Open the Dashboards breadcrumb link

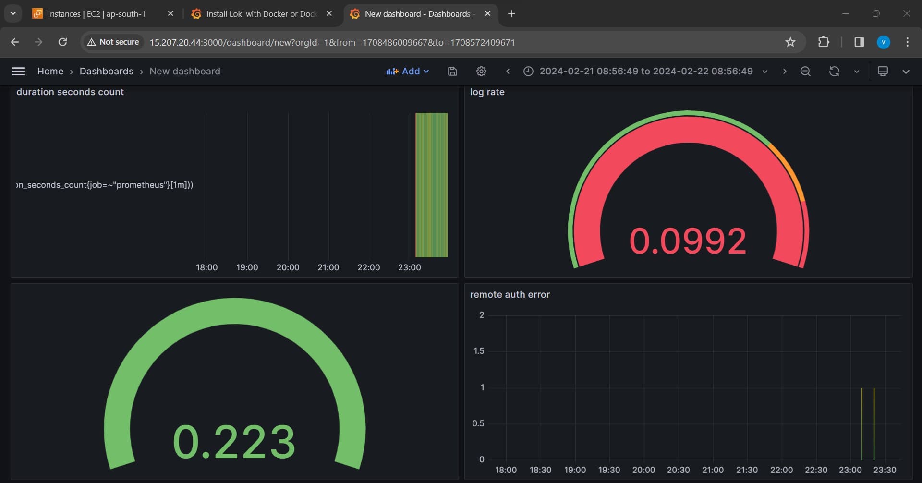106,71
